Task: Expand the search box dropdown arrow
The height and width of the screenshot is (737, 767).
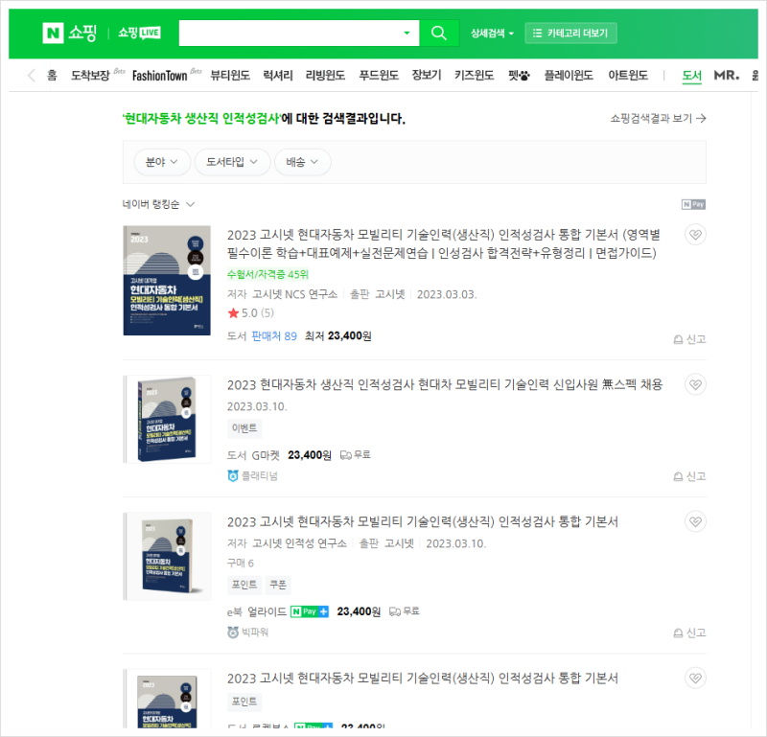Action: point(407,33)
